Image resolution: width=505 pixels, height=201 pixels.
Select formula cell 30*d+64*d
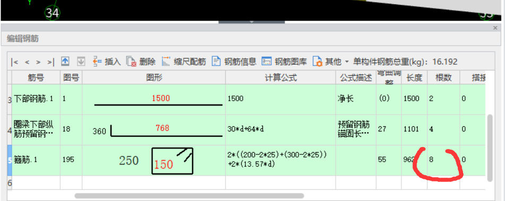coord(280,130)
